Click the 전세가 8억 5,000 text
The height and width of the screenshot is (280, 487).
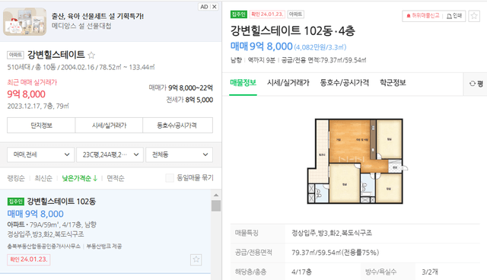[189, 100]
